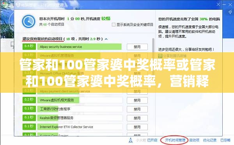Click the shield logo in the title bar
This screenshot has width=234, height=145.
coord(18,5)
